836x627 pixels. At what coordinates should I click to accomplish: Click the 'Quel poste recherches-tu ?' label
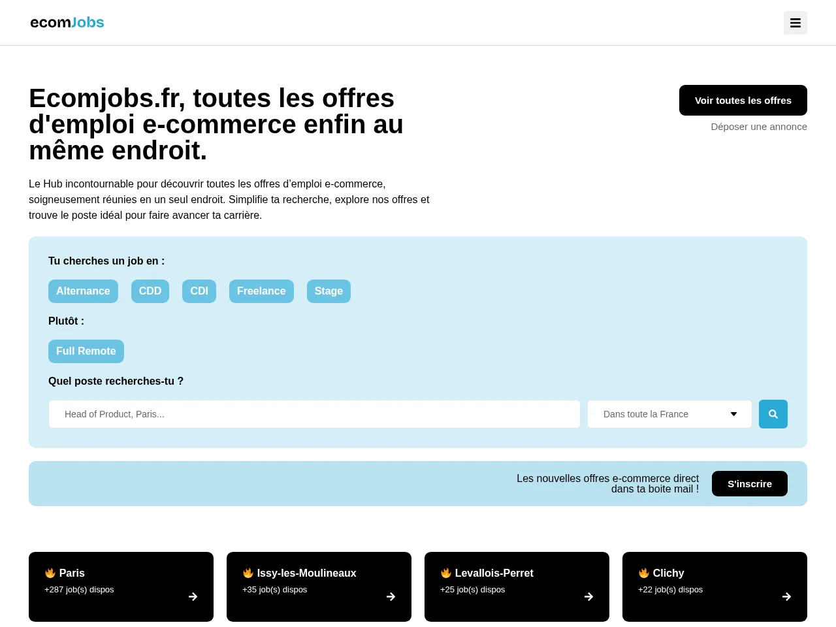click(x=116, y=381)
